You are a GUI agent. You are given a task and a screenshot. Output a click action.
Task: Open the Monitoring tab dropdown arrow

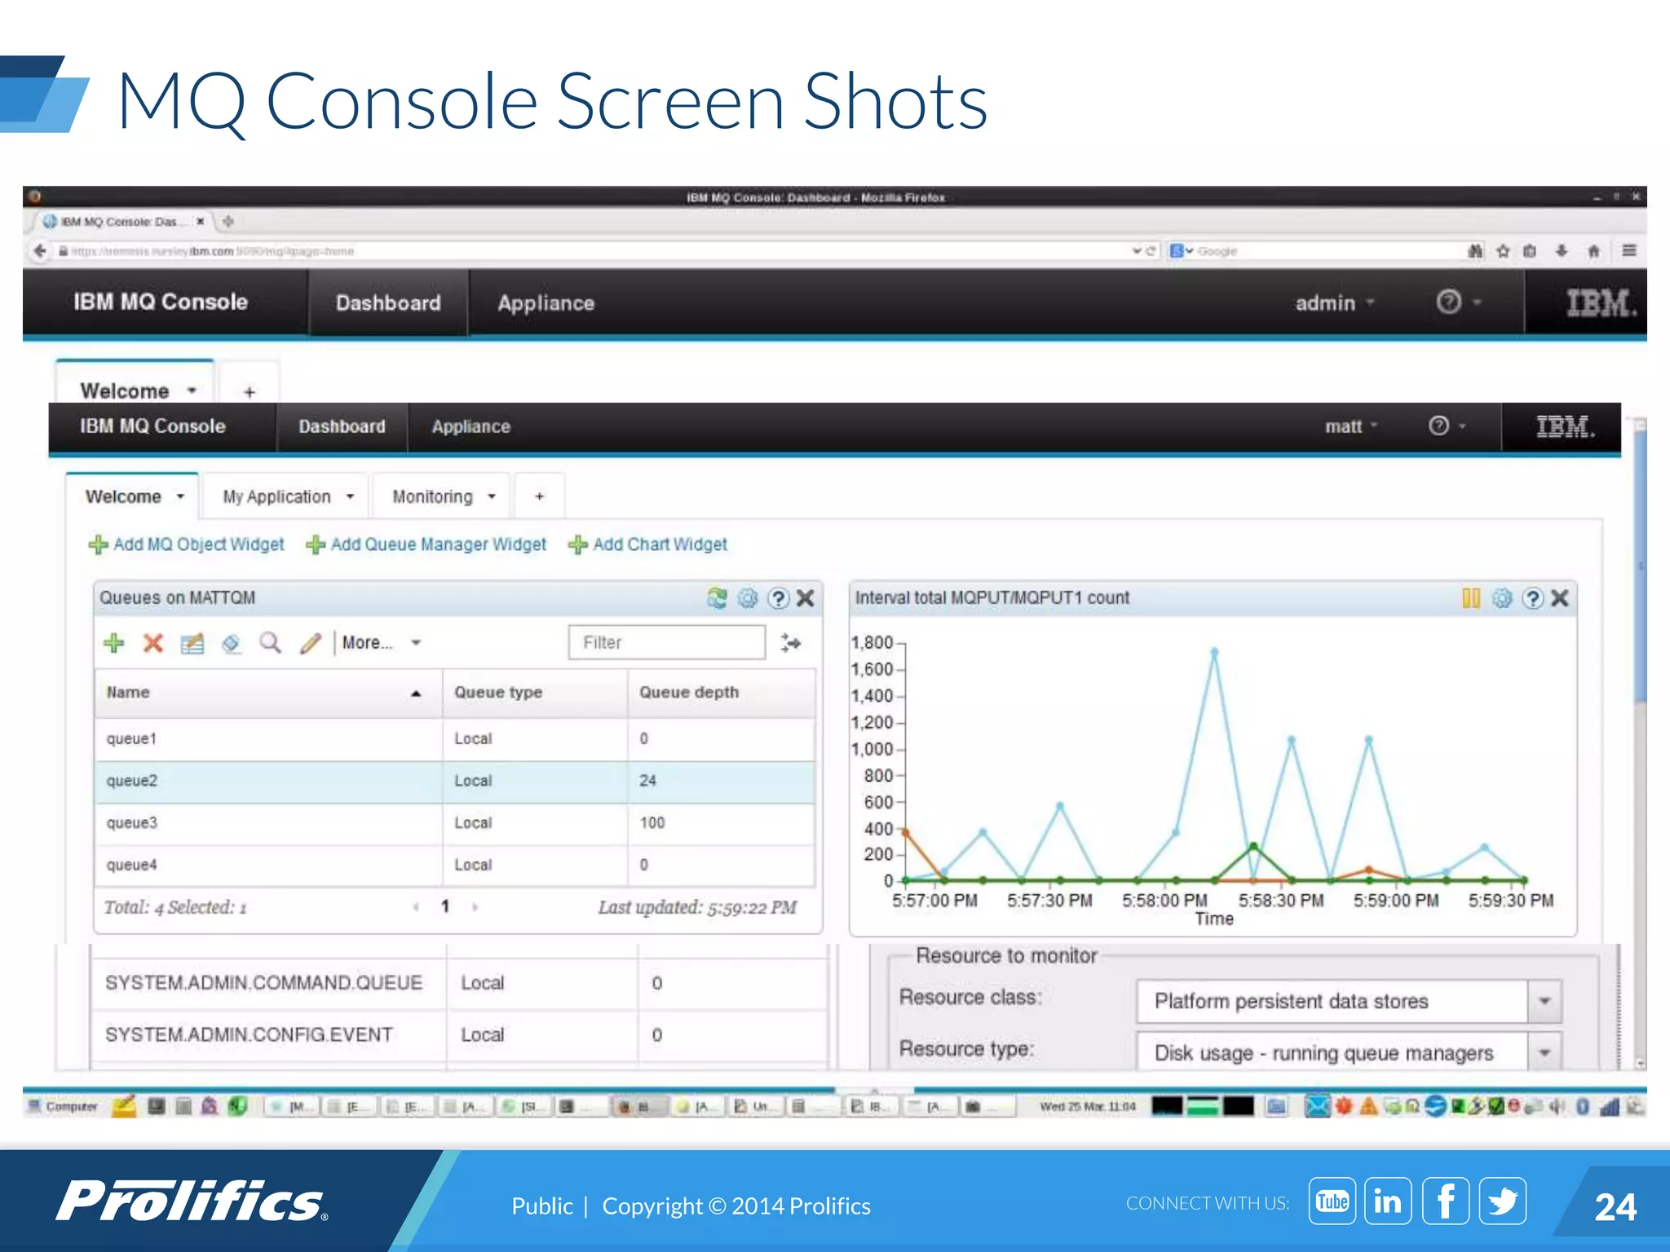coord(492,496)
